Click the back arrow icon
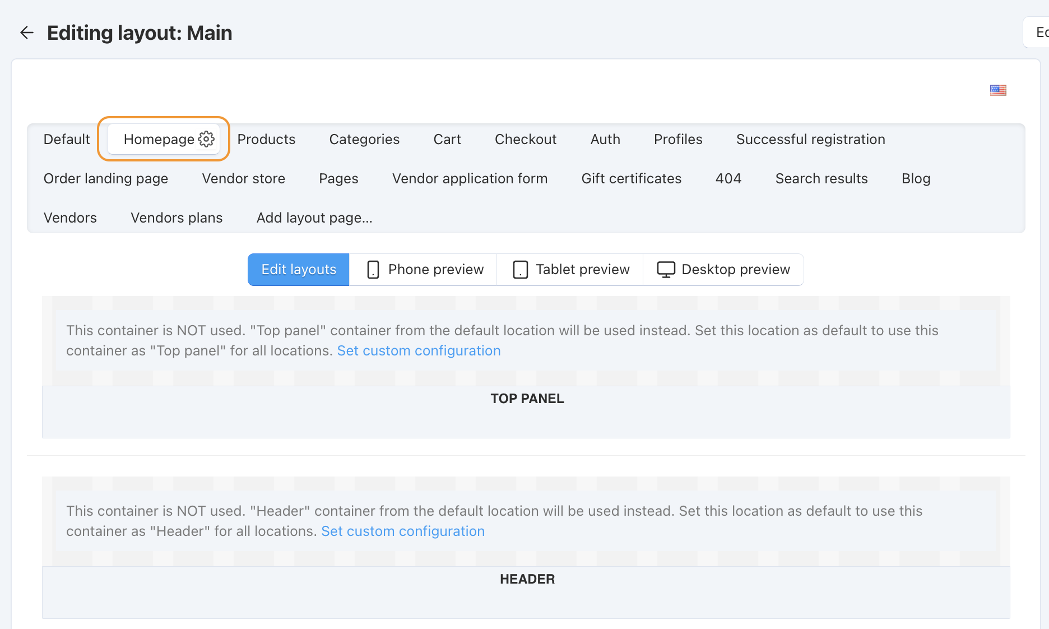This screenshot has height=629, width=1049. point(26,33)
